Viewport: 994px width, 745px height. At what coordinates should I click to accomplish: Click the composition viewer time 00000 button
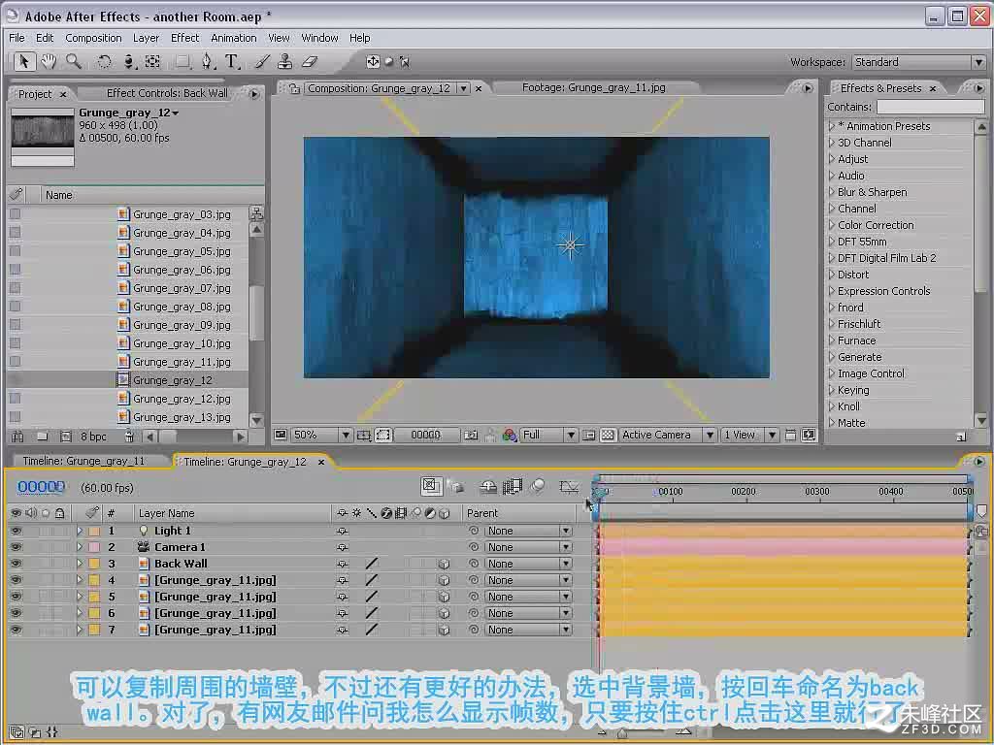click(x=425, y=436)
